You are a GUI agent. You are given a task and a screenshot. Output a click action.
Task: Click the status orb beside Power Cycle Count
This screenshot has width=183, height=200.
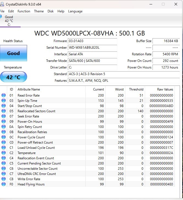[x=4, y=137]
